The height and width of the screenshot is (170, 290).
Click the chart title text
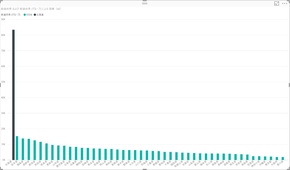[31, 9]
